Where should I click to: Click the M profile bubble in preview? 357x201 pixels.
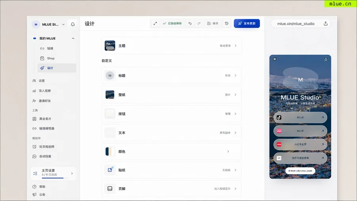[x=300, y=80]
